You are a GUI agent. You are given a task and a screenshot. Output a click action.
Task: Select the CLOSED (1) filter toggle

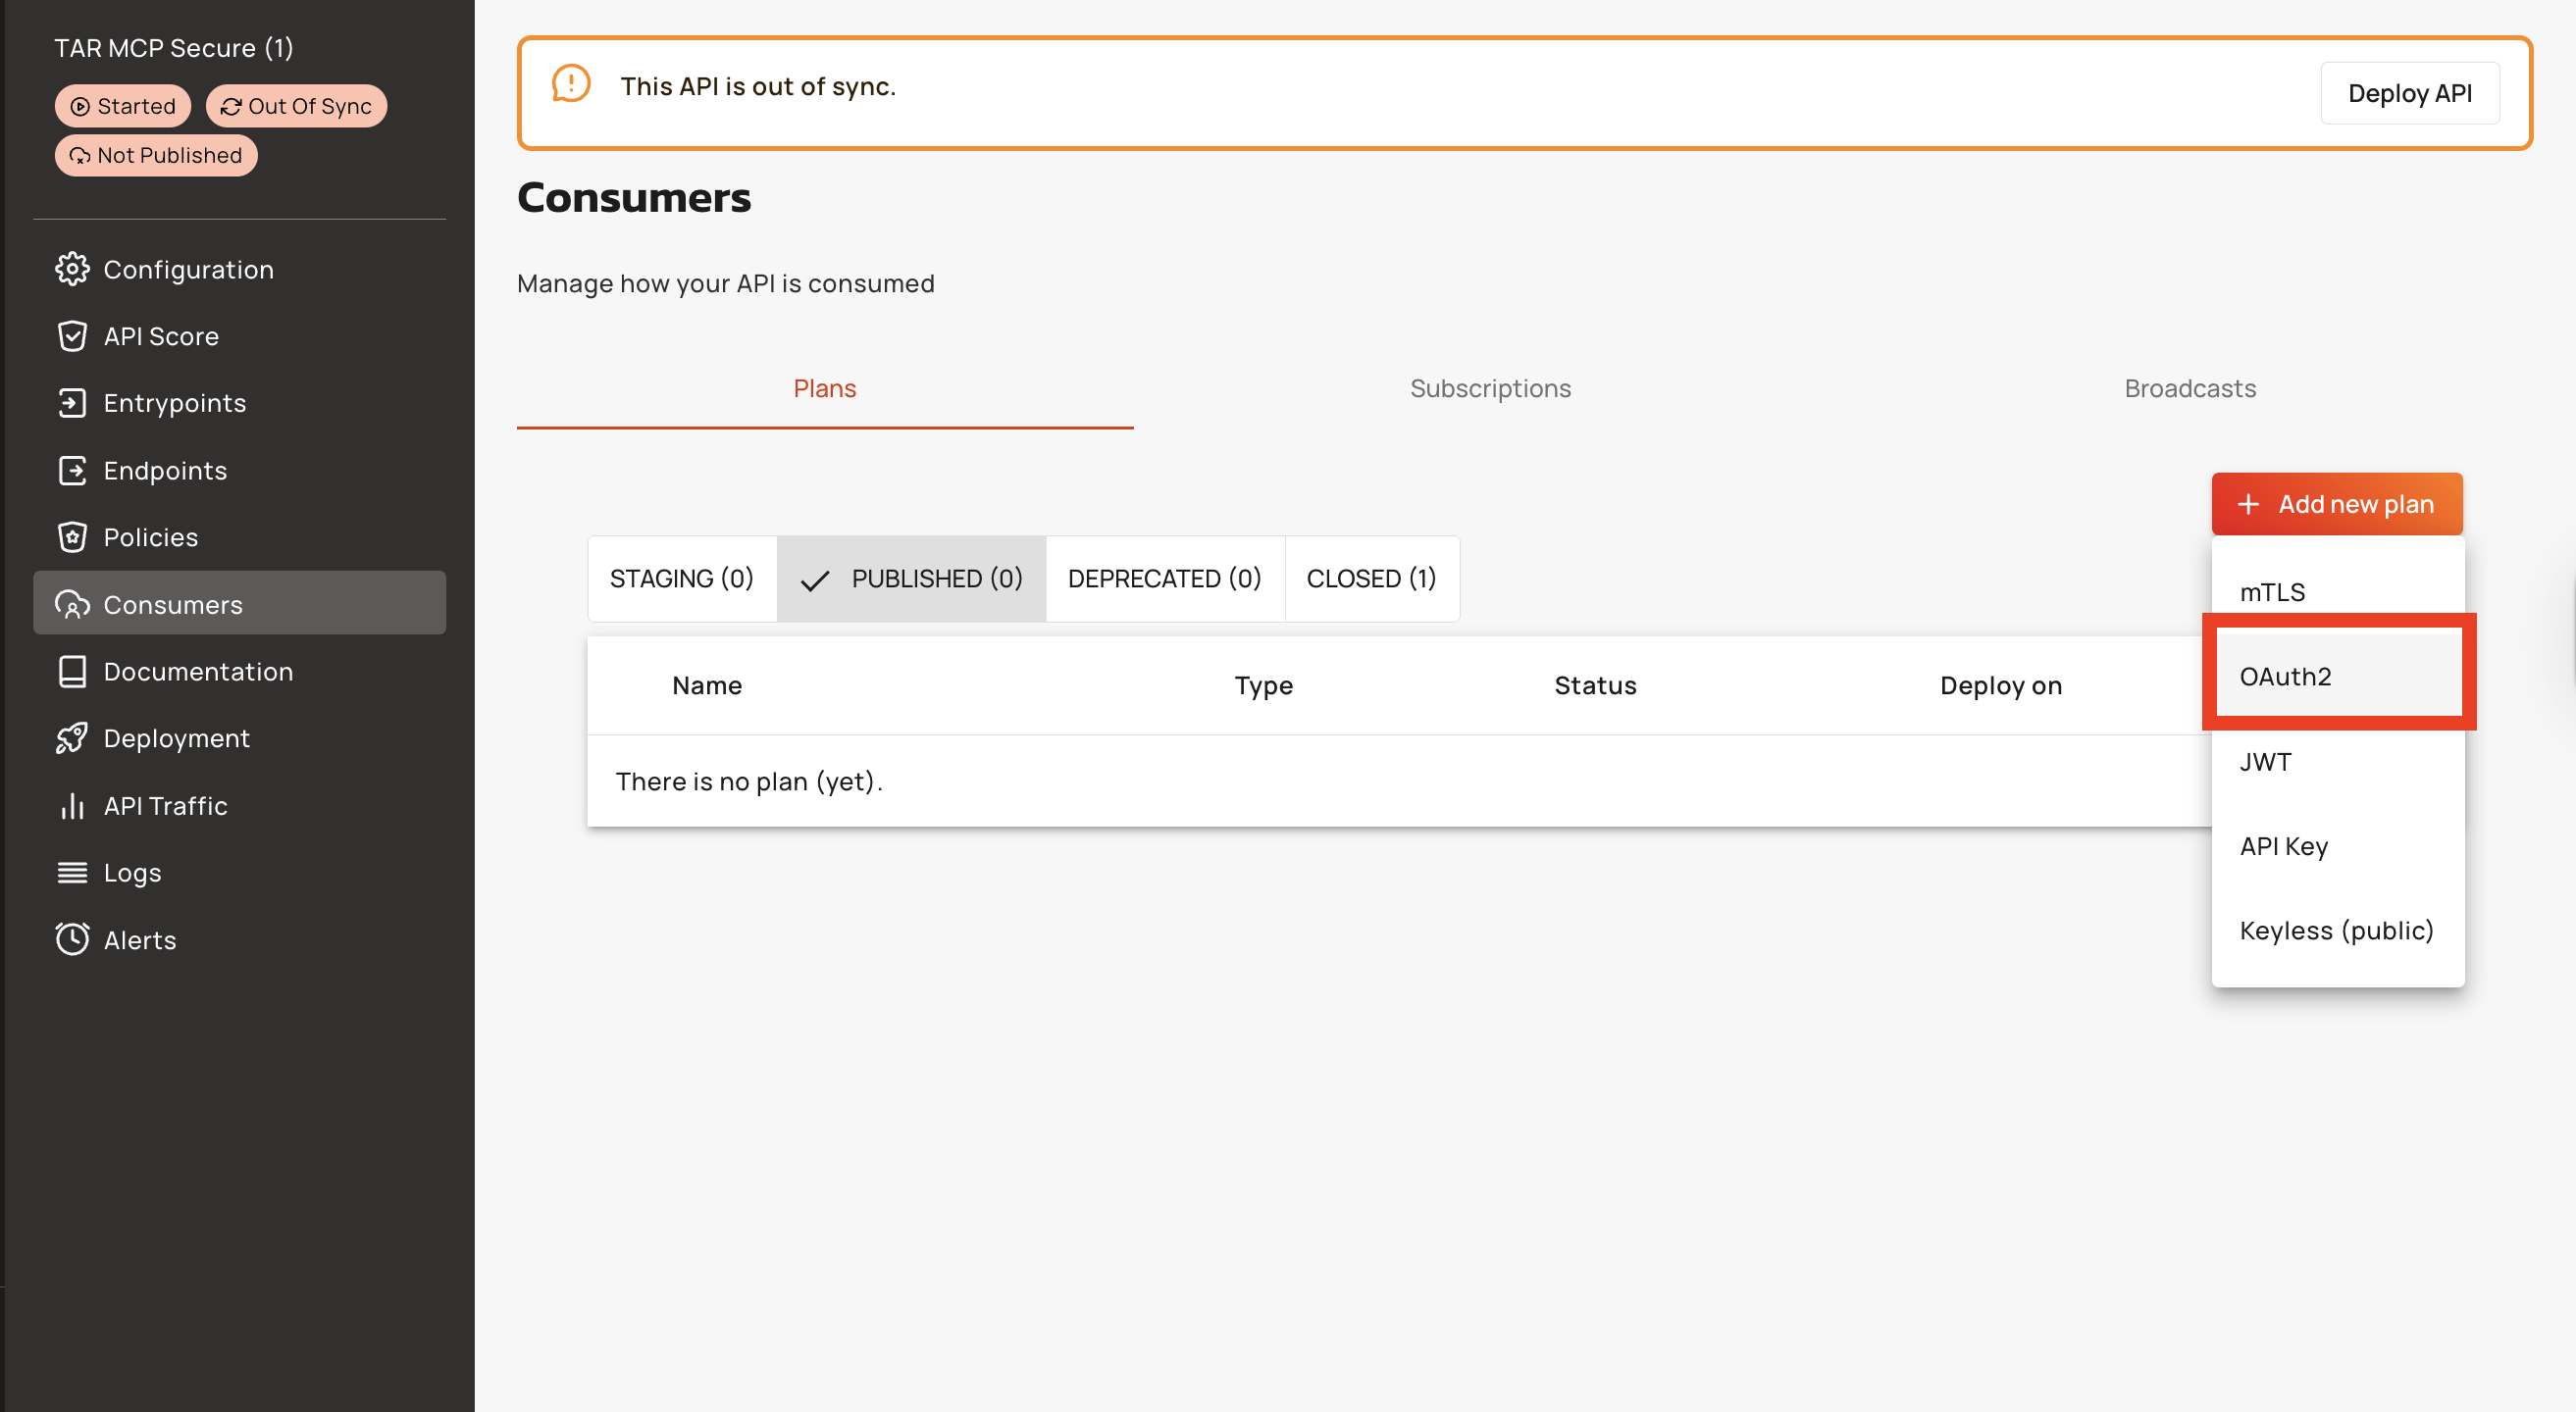(x=1371, y=579)
